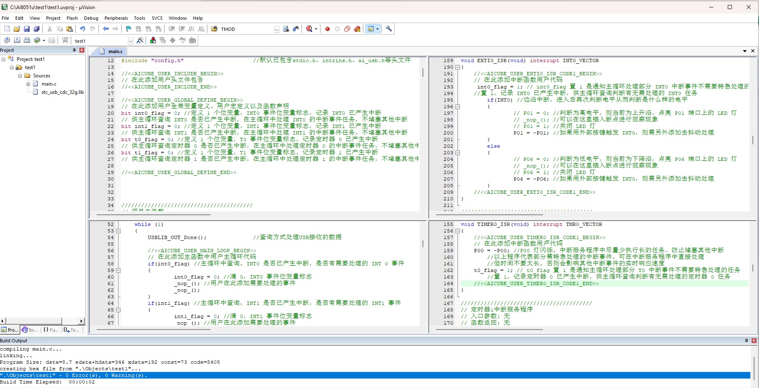Open the File menu
759x388 pixels.
point(5,18)
